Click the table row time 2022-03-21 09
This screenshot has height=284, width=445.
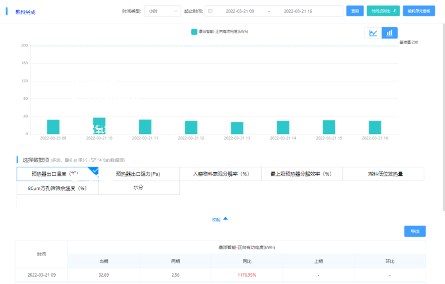(x=41, y=275)
